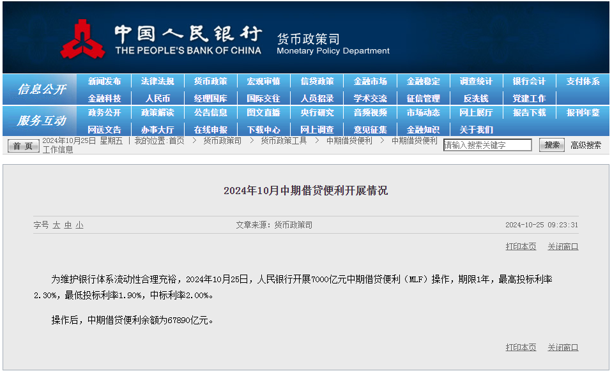This screenshot has width=612, height=371.
Task: Open the 货币政策 menu item
Action: point(211,81)
